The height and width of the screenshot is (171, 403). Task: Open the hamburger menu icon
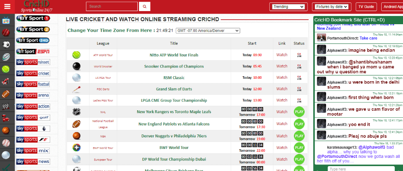(x=7, y=7)
